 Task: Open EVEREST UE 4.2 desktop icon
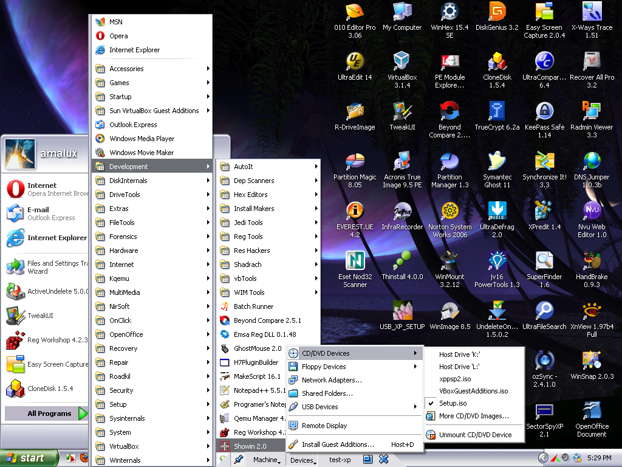[355, 220]
